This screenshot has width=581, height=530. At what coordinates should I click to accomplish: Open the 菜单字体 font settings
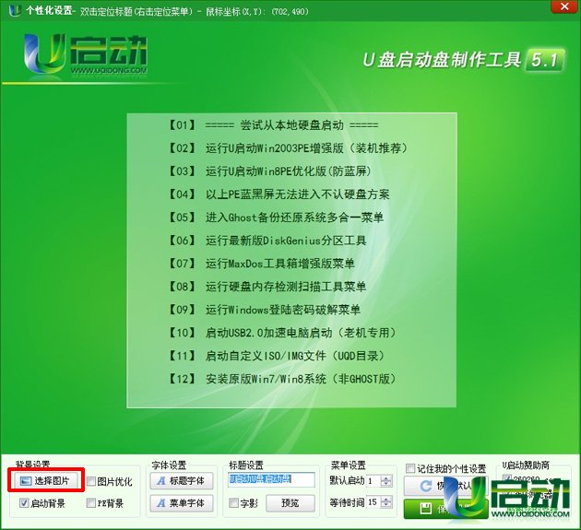(182, 503)
